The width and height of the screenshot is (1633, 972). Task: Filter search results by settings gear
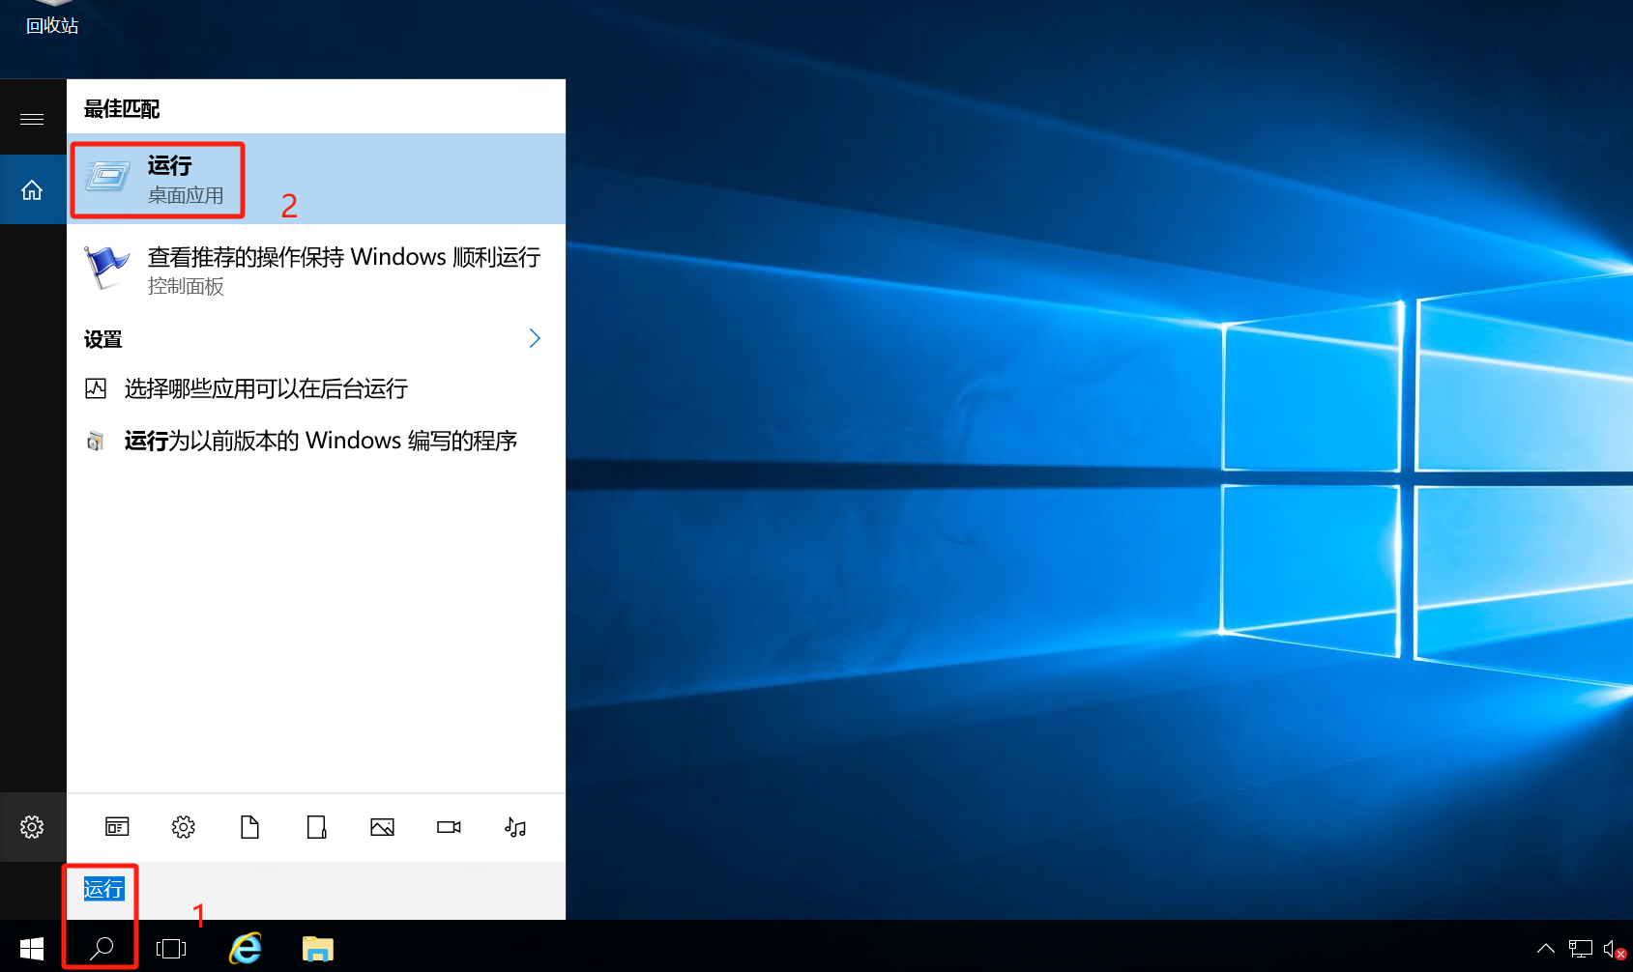point(184,827)
